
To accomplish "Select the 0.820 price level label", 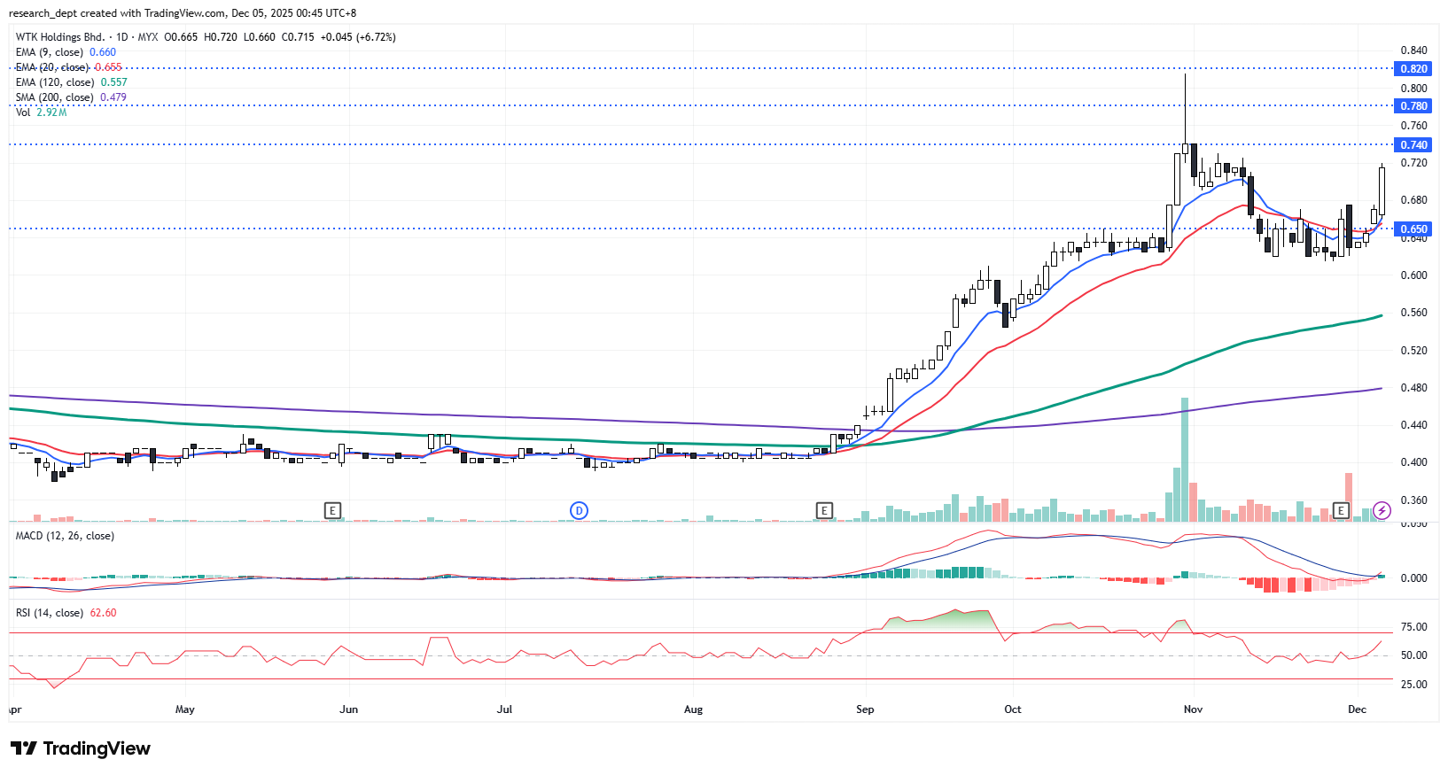I will (x=1413, y=68).
